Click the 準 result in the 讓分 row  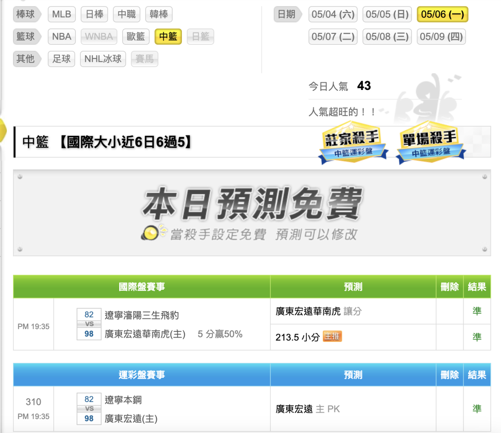tap(477, 311)
